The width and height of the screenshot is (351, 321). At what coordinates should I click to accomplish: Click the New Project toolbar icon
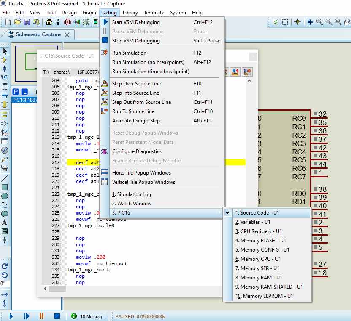point(8,22)
